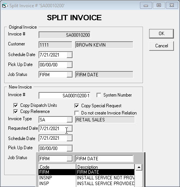The height and width of the screenshot is (187, 180).
Task: Enable Do not create Invoice Relation
Action: click(x=77, y=113)
